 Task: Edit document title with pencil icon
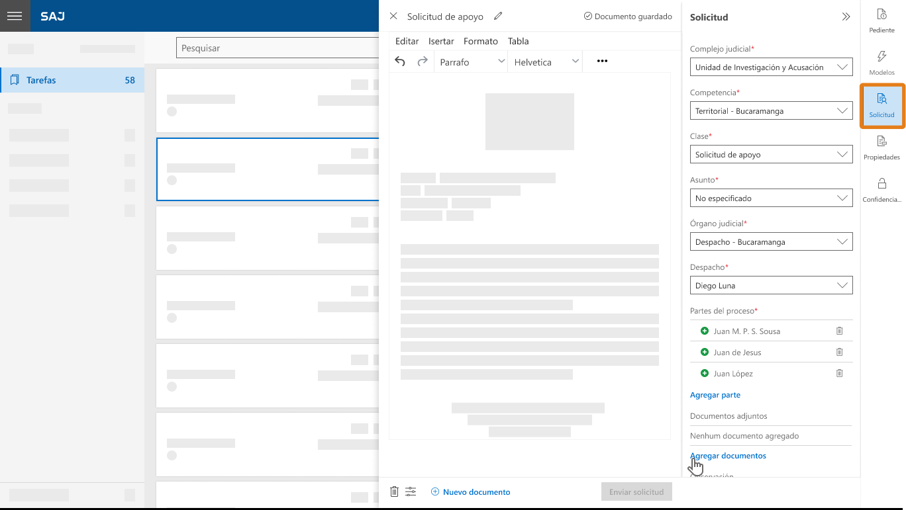[x=498, y=17]
